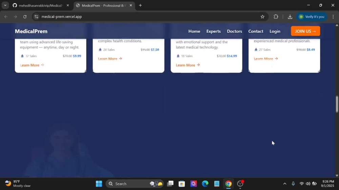Restore down the Chrome window
The height and width of the screenshot is (190, 339).
pos(321,5)
